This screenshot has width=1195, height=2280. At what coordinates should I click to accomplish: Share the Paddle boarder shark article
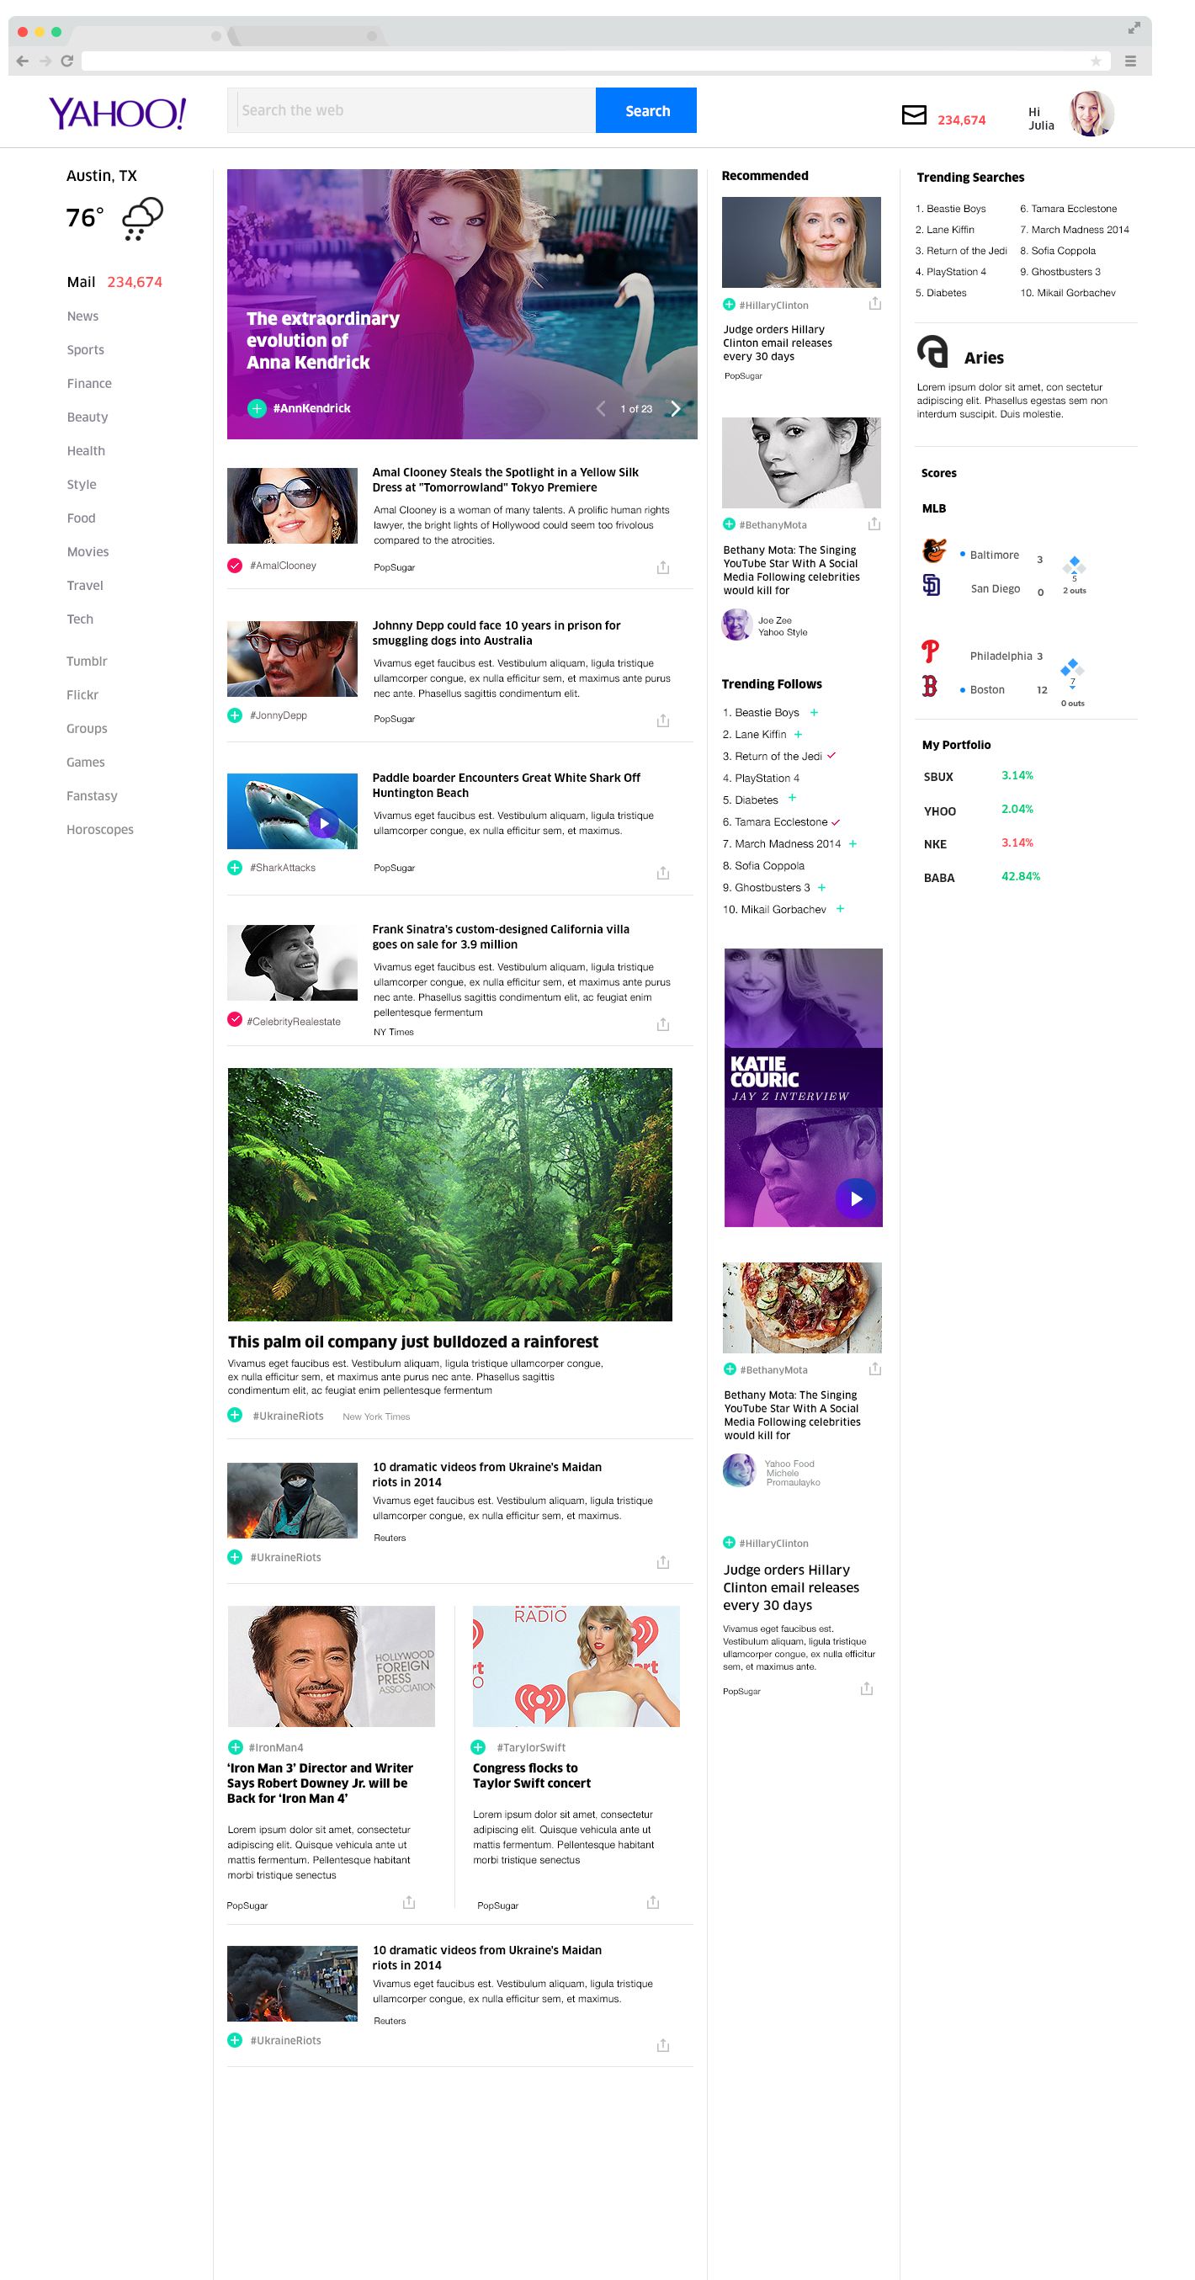click(663, 873)
